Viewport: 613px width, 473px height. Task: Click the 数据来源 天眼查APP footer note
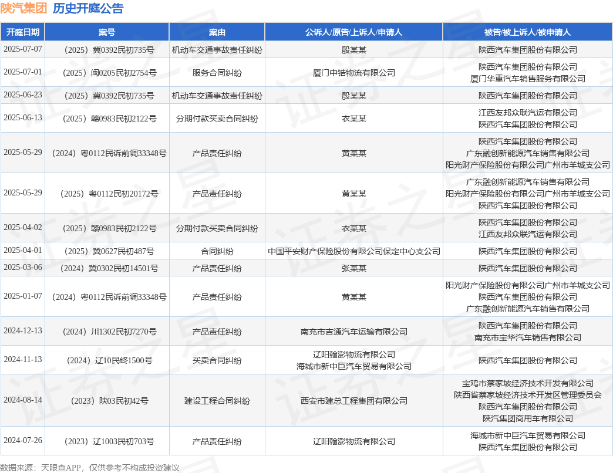tap(89, 468)
